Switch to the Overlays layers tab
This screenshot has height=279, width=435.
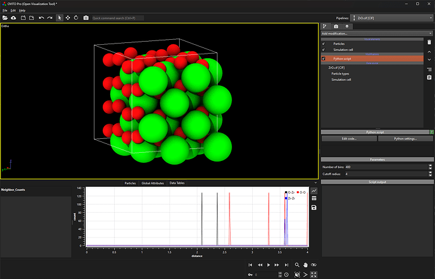(x=347, y=27)
